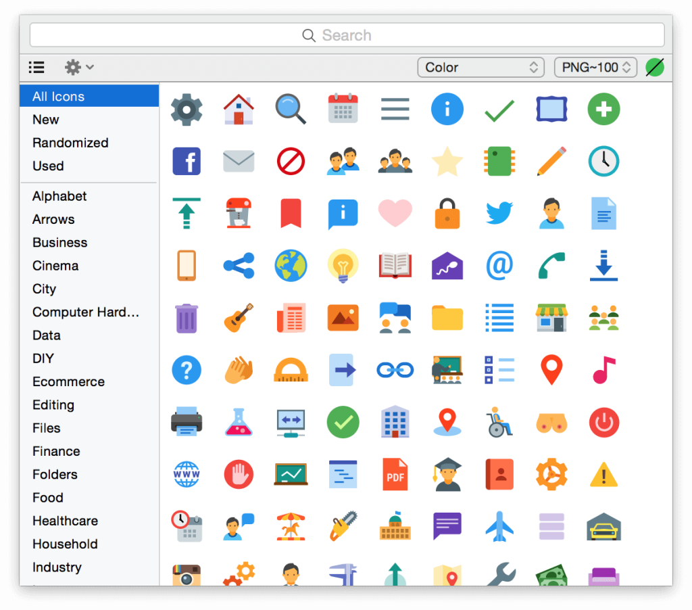
Task: Select the guitar icon
Action: (x=239, y=318)
